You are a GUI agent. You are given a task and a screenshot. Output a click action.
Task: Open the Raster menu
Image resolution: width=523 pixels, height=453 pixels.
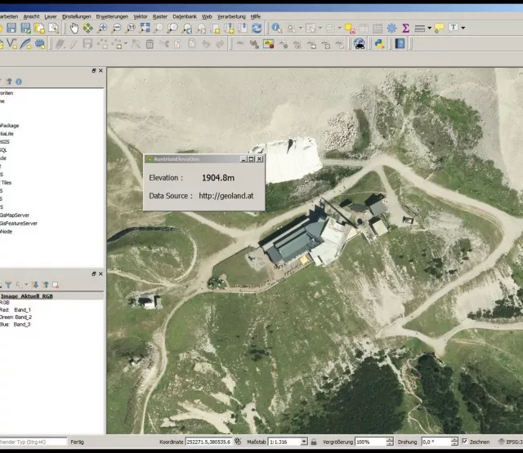point(160,16)
